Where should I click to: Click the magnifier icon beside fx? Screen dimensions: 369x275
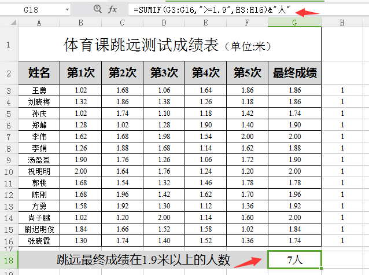coord(97,9)
